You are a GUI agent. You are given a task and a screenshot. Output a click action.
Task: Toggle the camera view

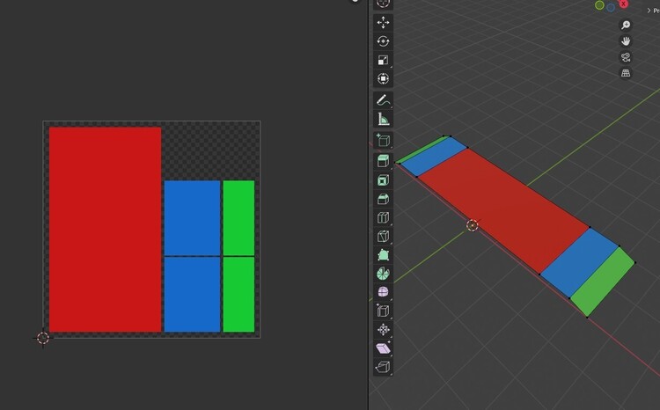tap(626, 57)
